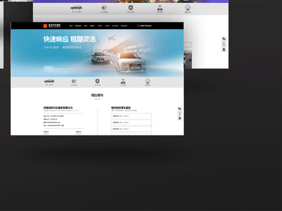Click the orange shield logo in the black header
Image resolution: width=282 pixels, height=211 pixels.
click(45, 26)
